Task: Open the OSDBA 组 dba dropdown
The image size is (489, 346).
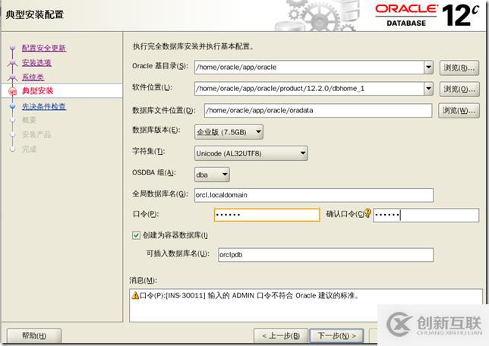Action: pos(212,175)
